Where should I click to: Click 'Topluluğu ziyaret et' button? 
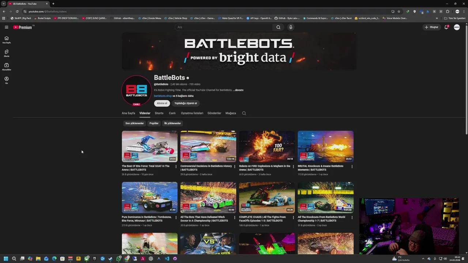tap(186, 103)
